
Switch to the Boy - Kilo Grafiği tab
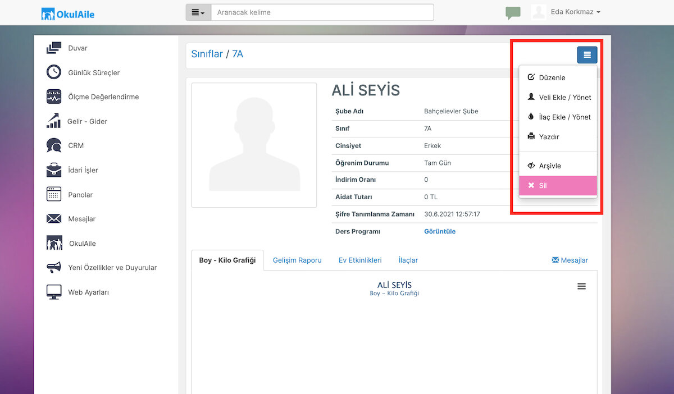pos(227,260)
